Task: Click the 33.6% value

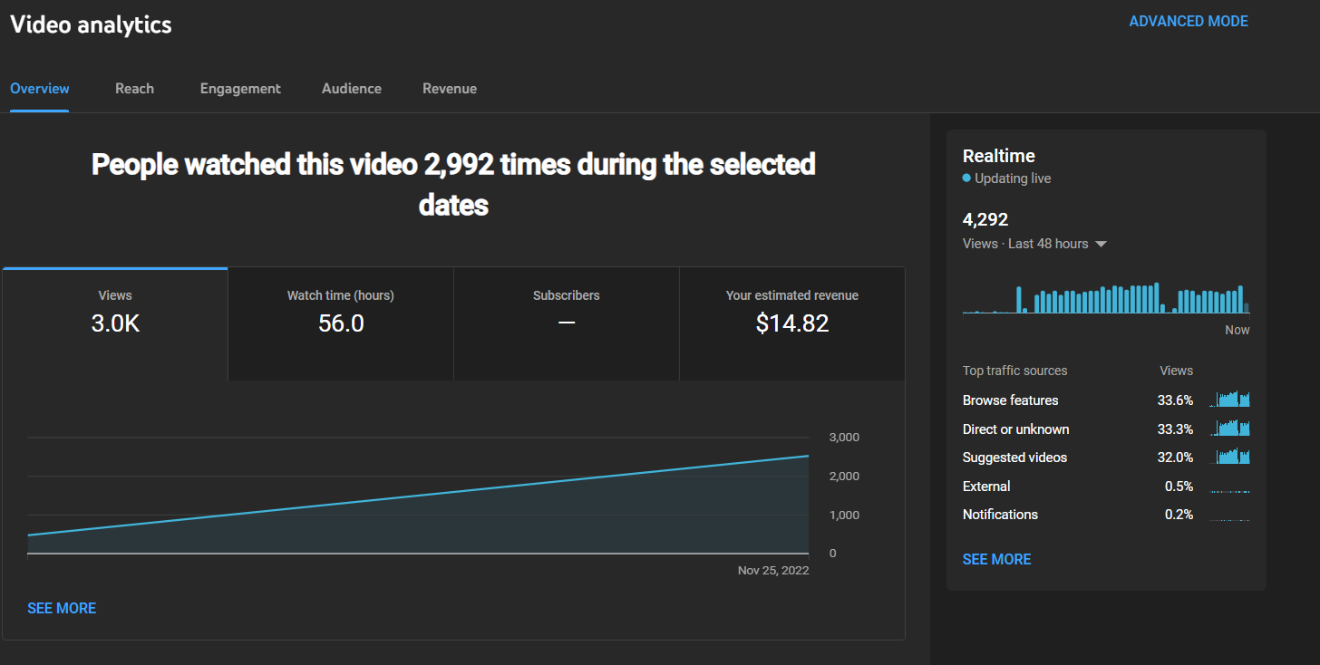Action: click(1175, 400)
